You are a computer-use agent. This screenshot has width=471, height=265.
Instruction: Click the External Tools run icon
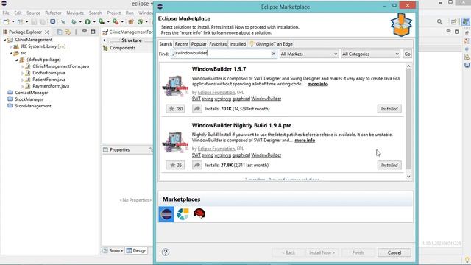tap(115, 22)
